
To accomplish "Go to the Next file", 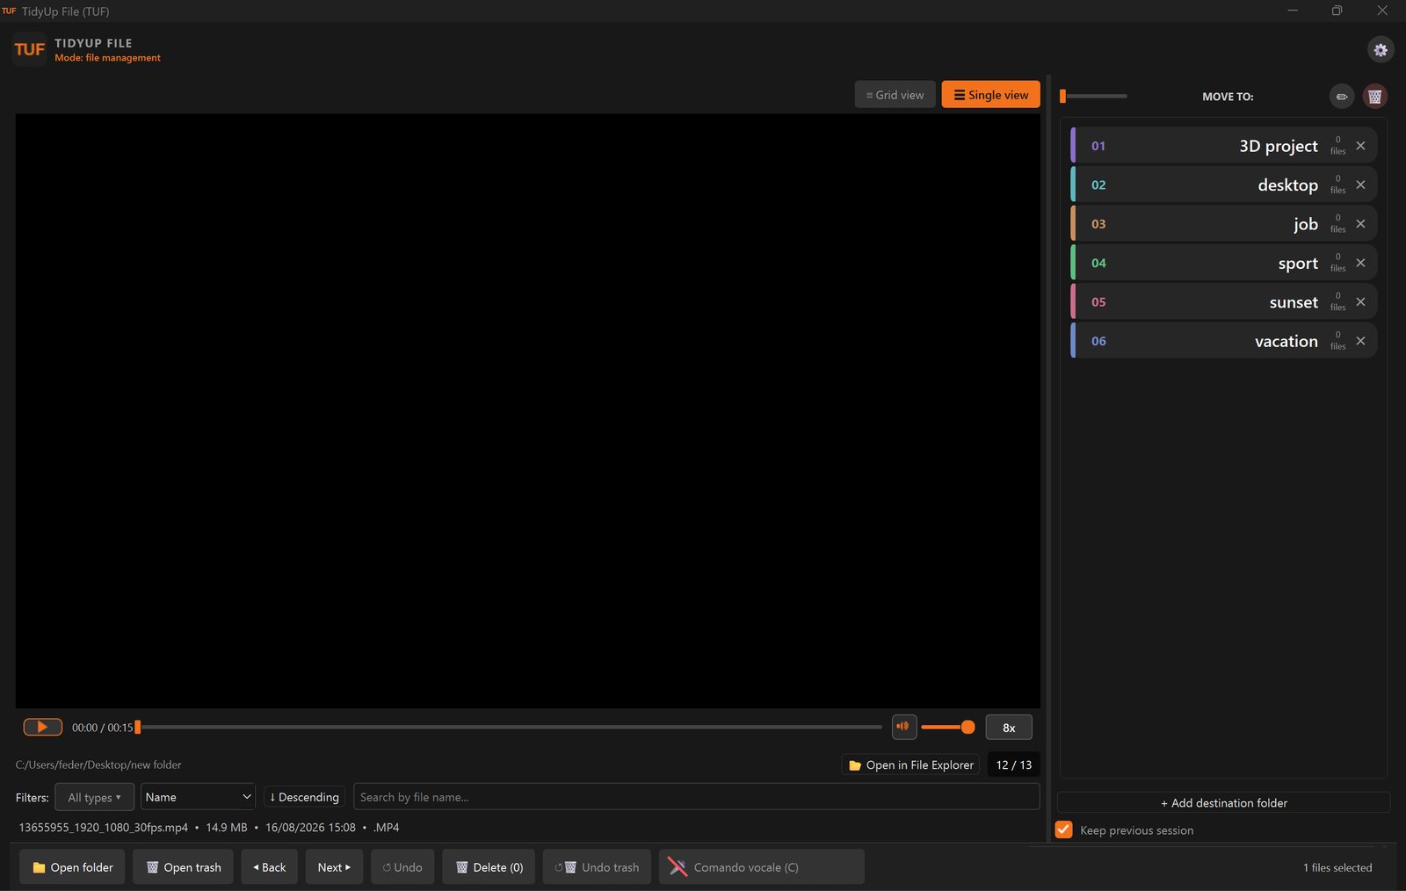I will (334, 867).
